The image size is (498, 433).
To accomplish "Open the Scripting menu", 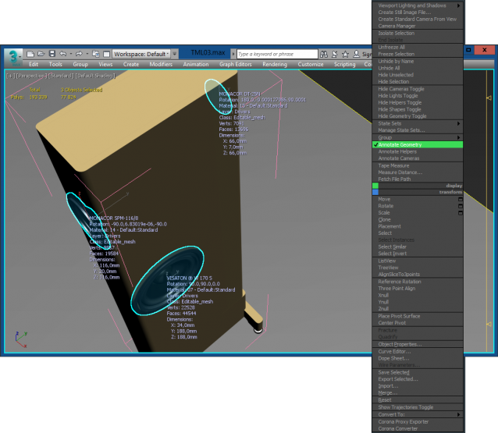I will tap(344, 65).
